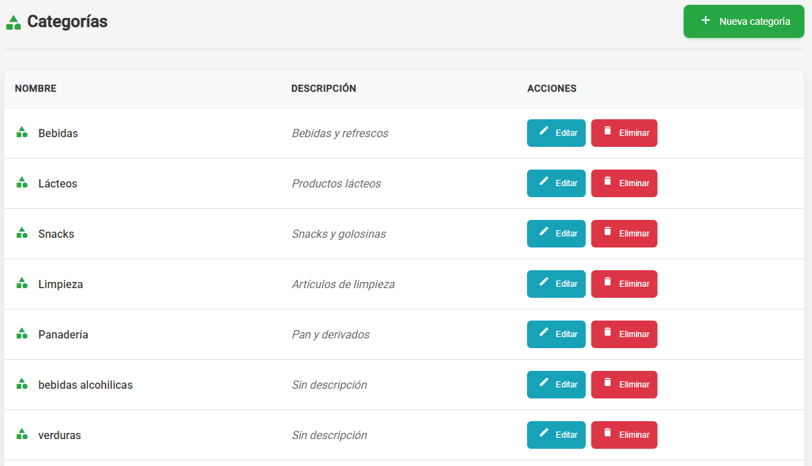Click the NOMBRE column header

(x=36, y=89)
